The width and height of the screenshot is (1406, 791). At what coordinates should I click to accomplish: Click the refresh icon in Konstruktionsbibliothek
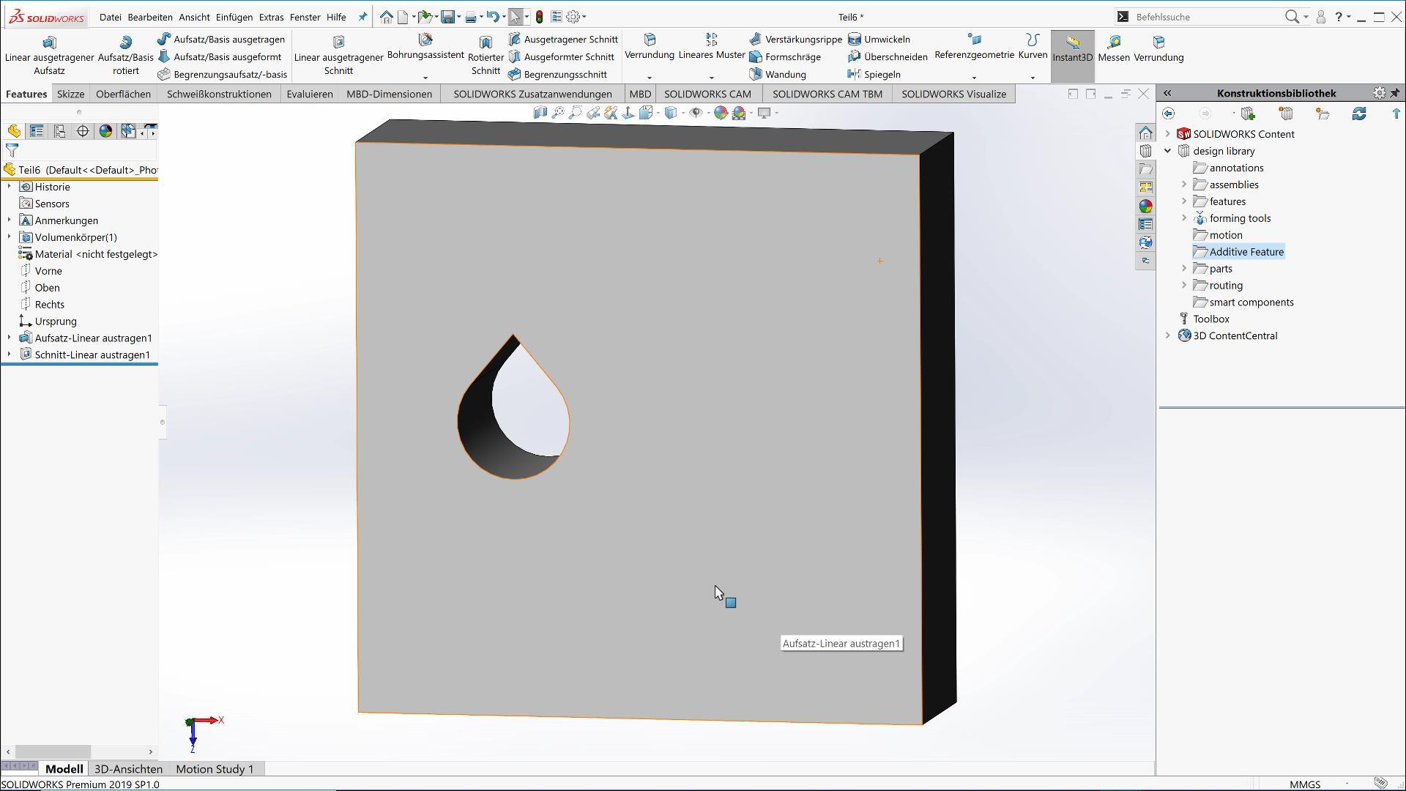(x=1359, y=114)
